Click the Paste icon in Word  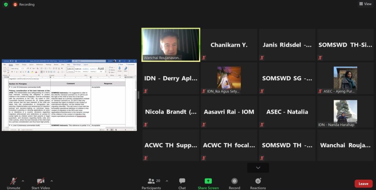(x=4, y=69)
